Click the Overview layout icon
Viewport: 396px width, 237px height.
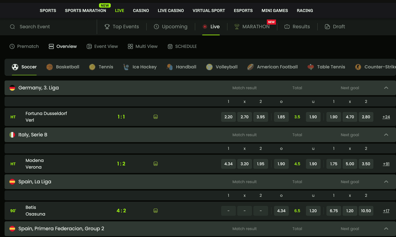pos(51,46)
